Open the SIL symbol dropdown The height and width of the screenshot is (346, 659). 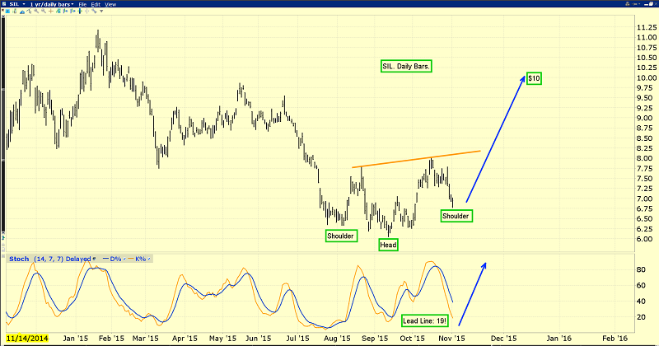tap(24, 4)
